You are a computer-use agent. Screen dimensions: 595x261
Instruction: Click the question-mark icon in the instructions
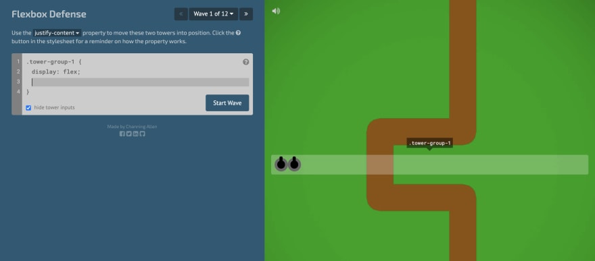238,33
